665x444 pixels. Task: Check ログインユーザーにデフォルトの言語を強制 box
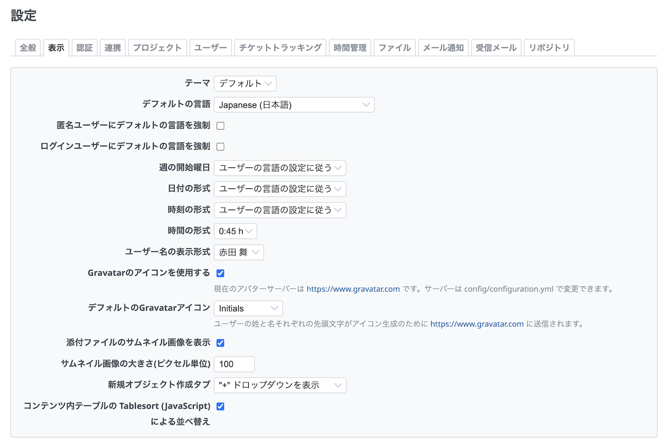point(220,147)
